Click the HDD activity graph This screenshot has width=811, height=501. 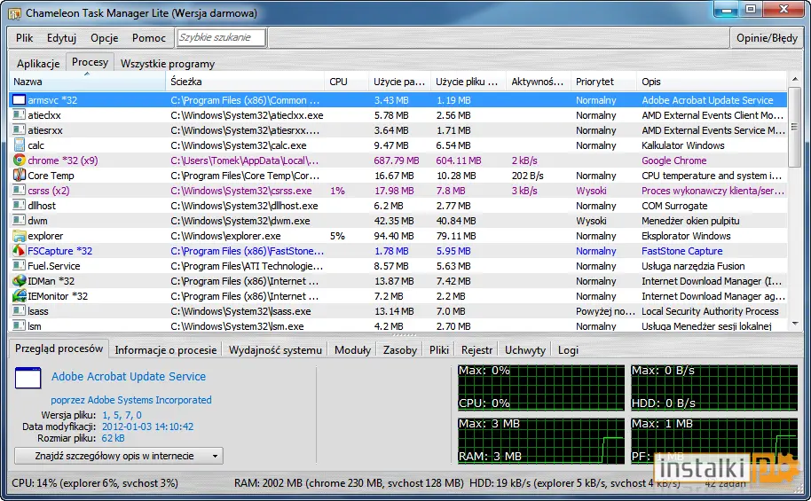(714, 387)
